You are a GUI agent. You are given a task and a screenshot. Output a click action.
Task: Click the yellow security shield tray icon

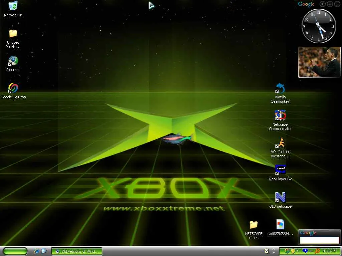click(x=293, y=251)
